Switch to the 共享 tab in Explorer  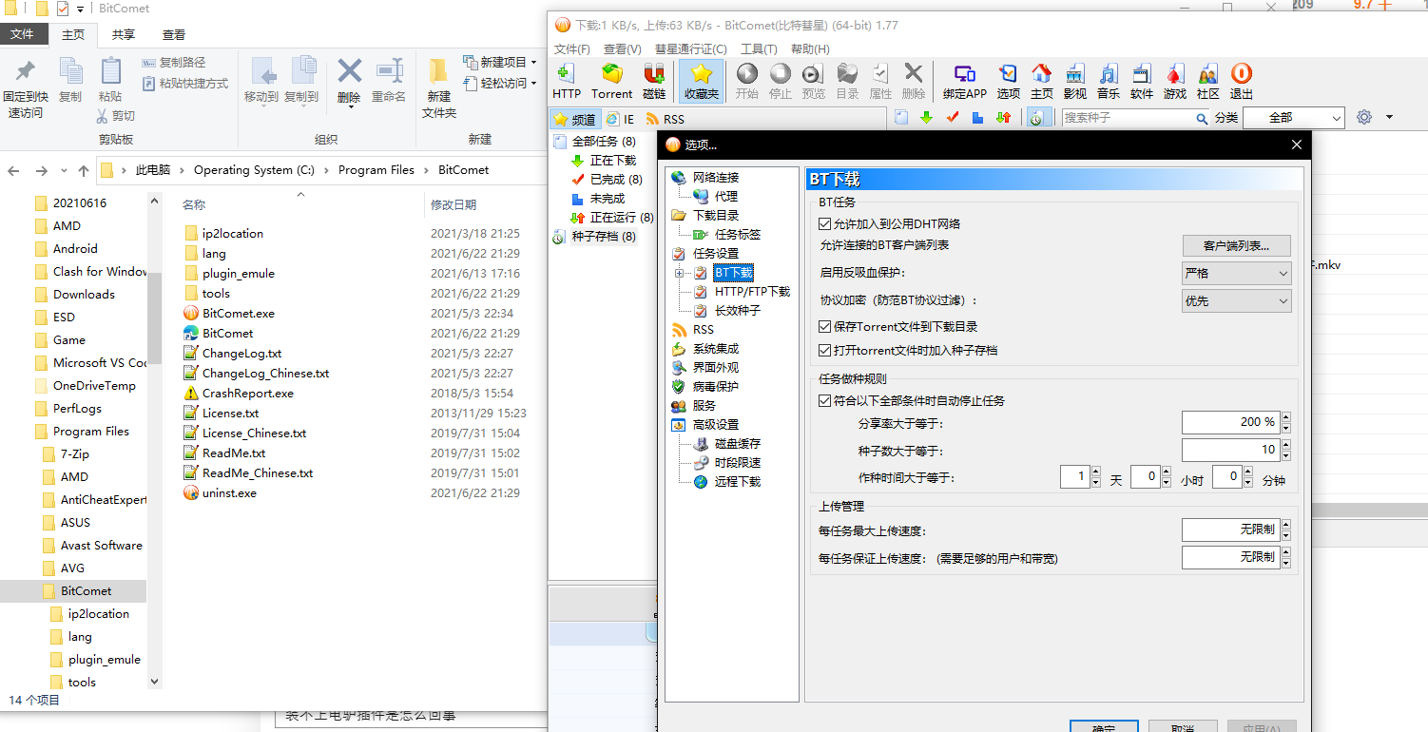click(124, 34)
